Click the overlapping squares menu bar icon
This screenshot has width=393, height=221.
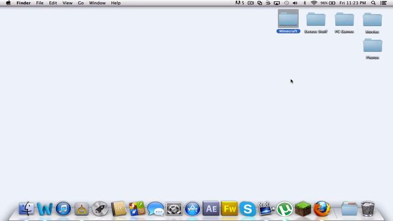[x=260, y=3]
